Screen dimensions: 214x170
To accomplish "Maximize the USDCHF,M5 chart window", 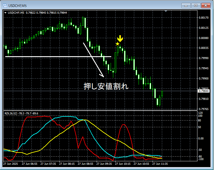I will coord(196,6).
